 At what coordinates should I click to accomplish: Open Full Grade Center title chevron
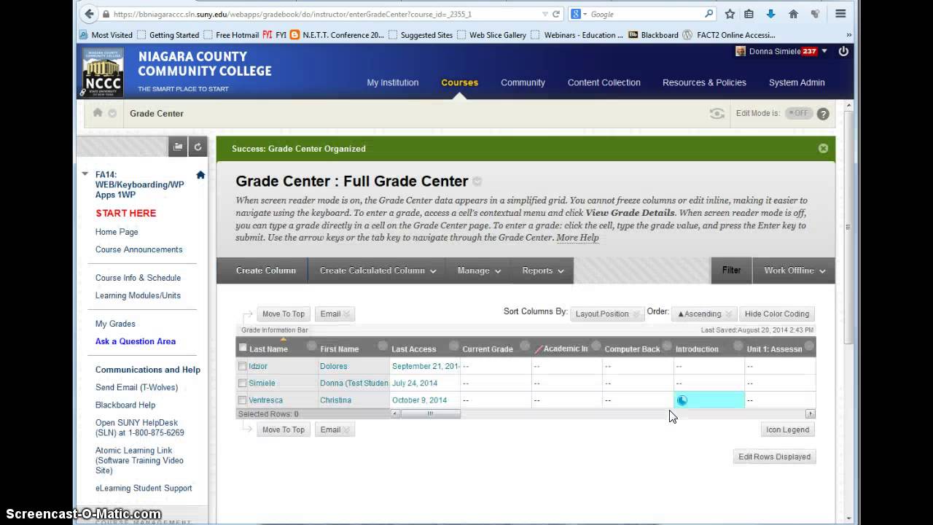point(477,182)
